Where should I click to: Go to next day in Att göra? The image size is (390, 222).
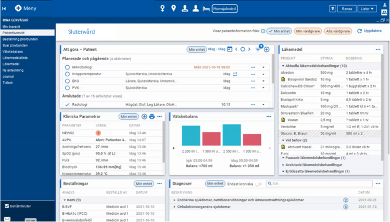(249, 49)
